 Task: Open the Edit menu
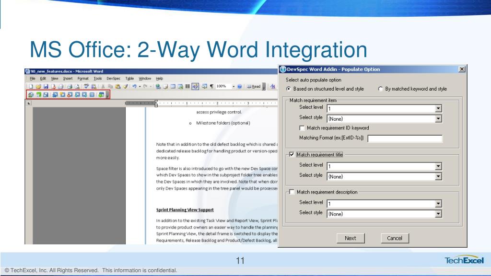tap(43, 79)
